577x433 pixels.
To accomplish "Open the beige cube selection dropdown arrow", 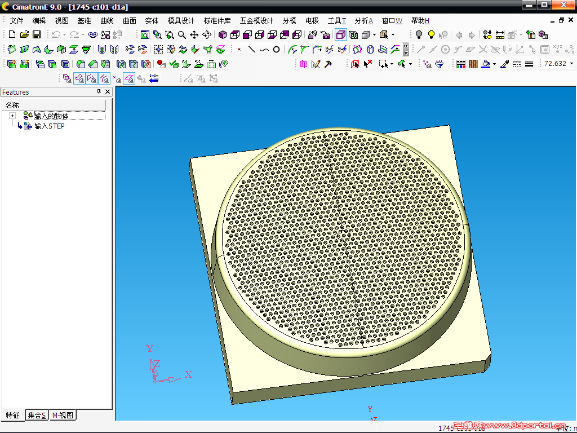I will [393, 34].
